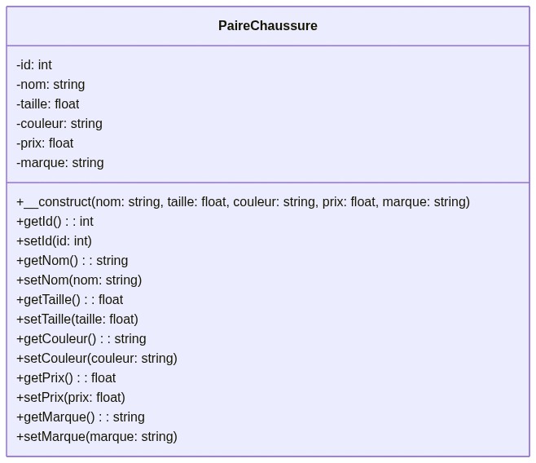Image resolution: width=536 pixels, height=463 pixels.
Task: Click the -couleur: string attribute
Action: (59, 124)
